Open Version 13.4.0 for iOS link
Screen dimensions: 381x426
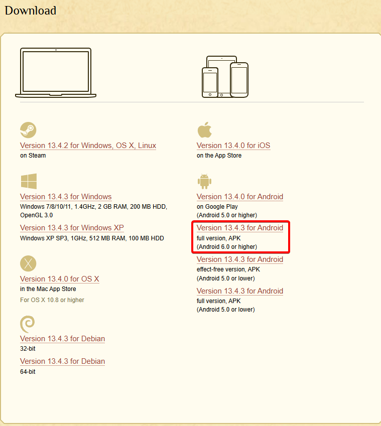(x=233, y=146)
